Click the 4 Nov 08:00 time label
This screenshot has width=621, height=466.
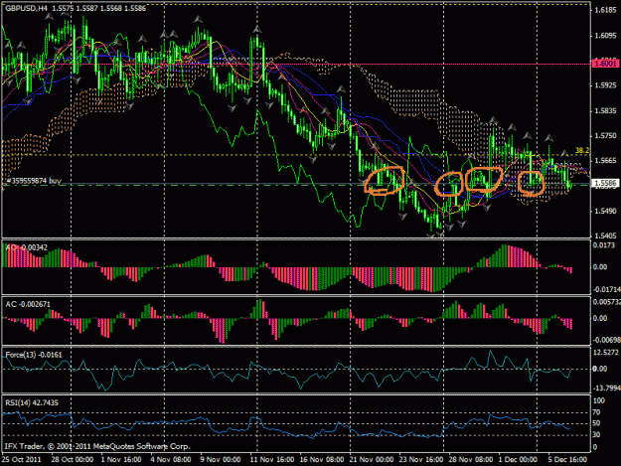[171, 460]
